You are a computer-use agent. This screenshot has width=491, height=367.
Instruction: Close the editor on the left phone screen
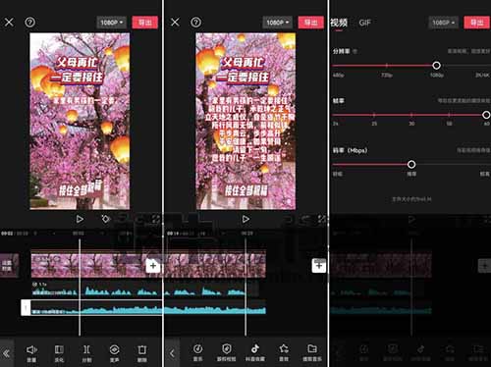9,23
